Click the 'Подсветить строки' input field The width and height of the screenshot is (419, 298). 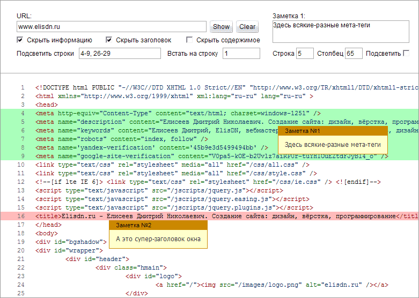[119, 54]
